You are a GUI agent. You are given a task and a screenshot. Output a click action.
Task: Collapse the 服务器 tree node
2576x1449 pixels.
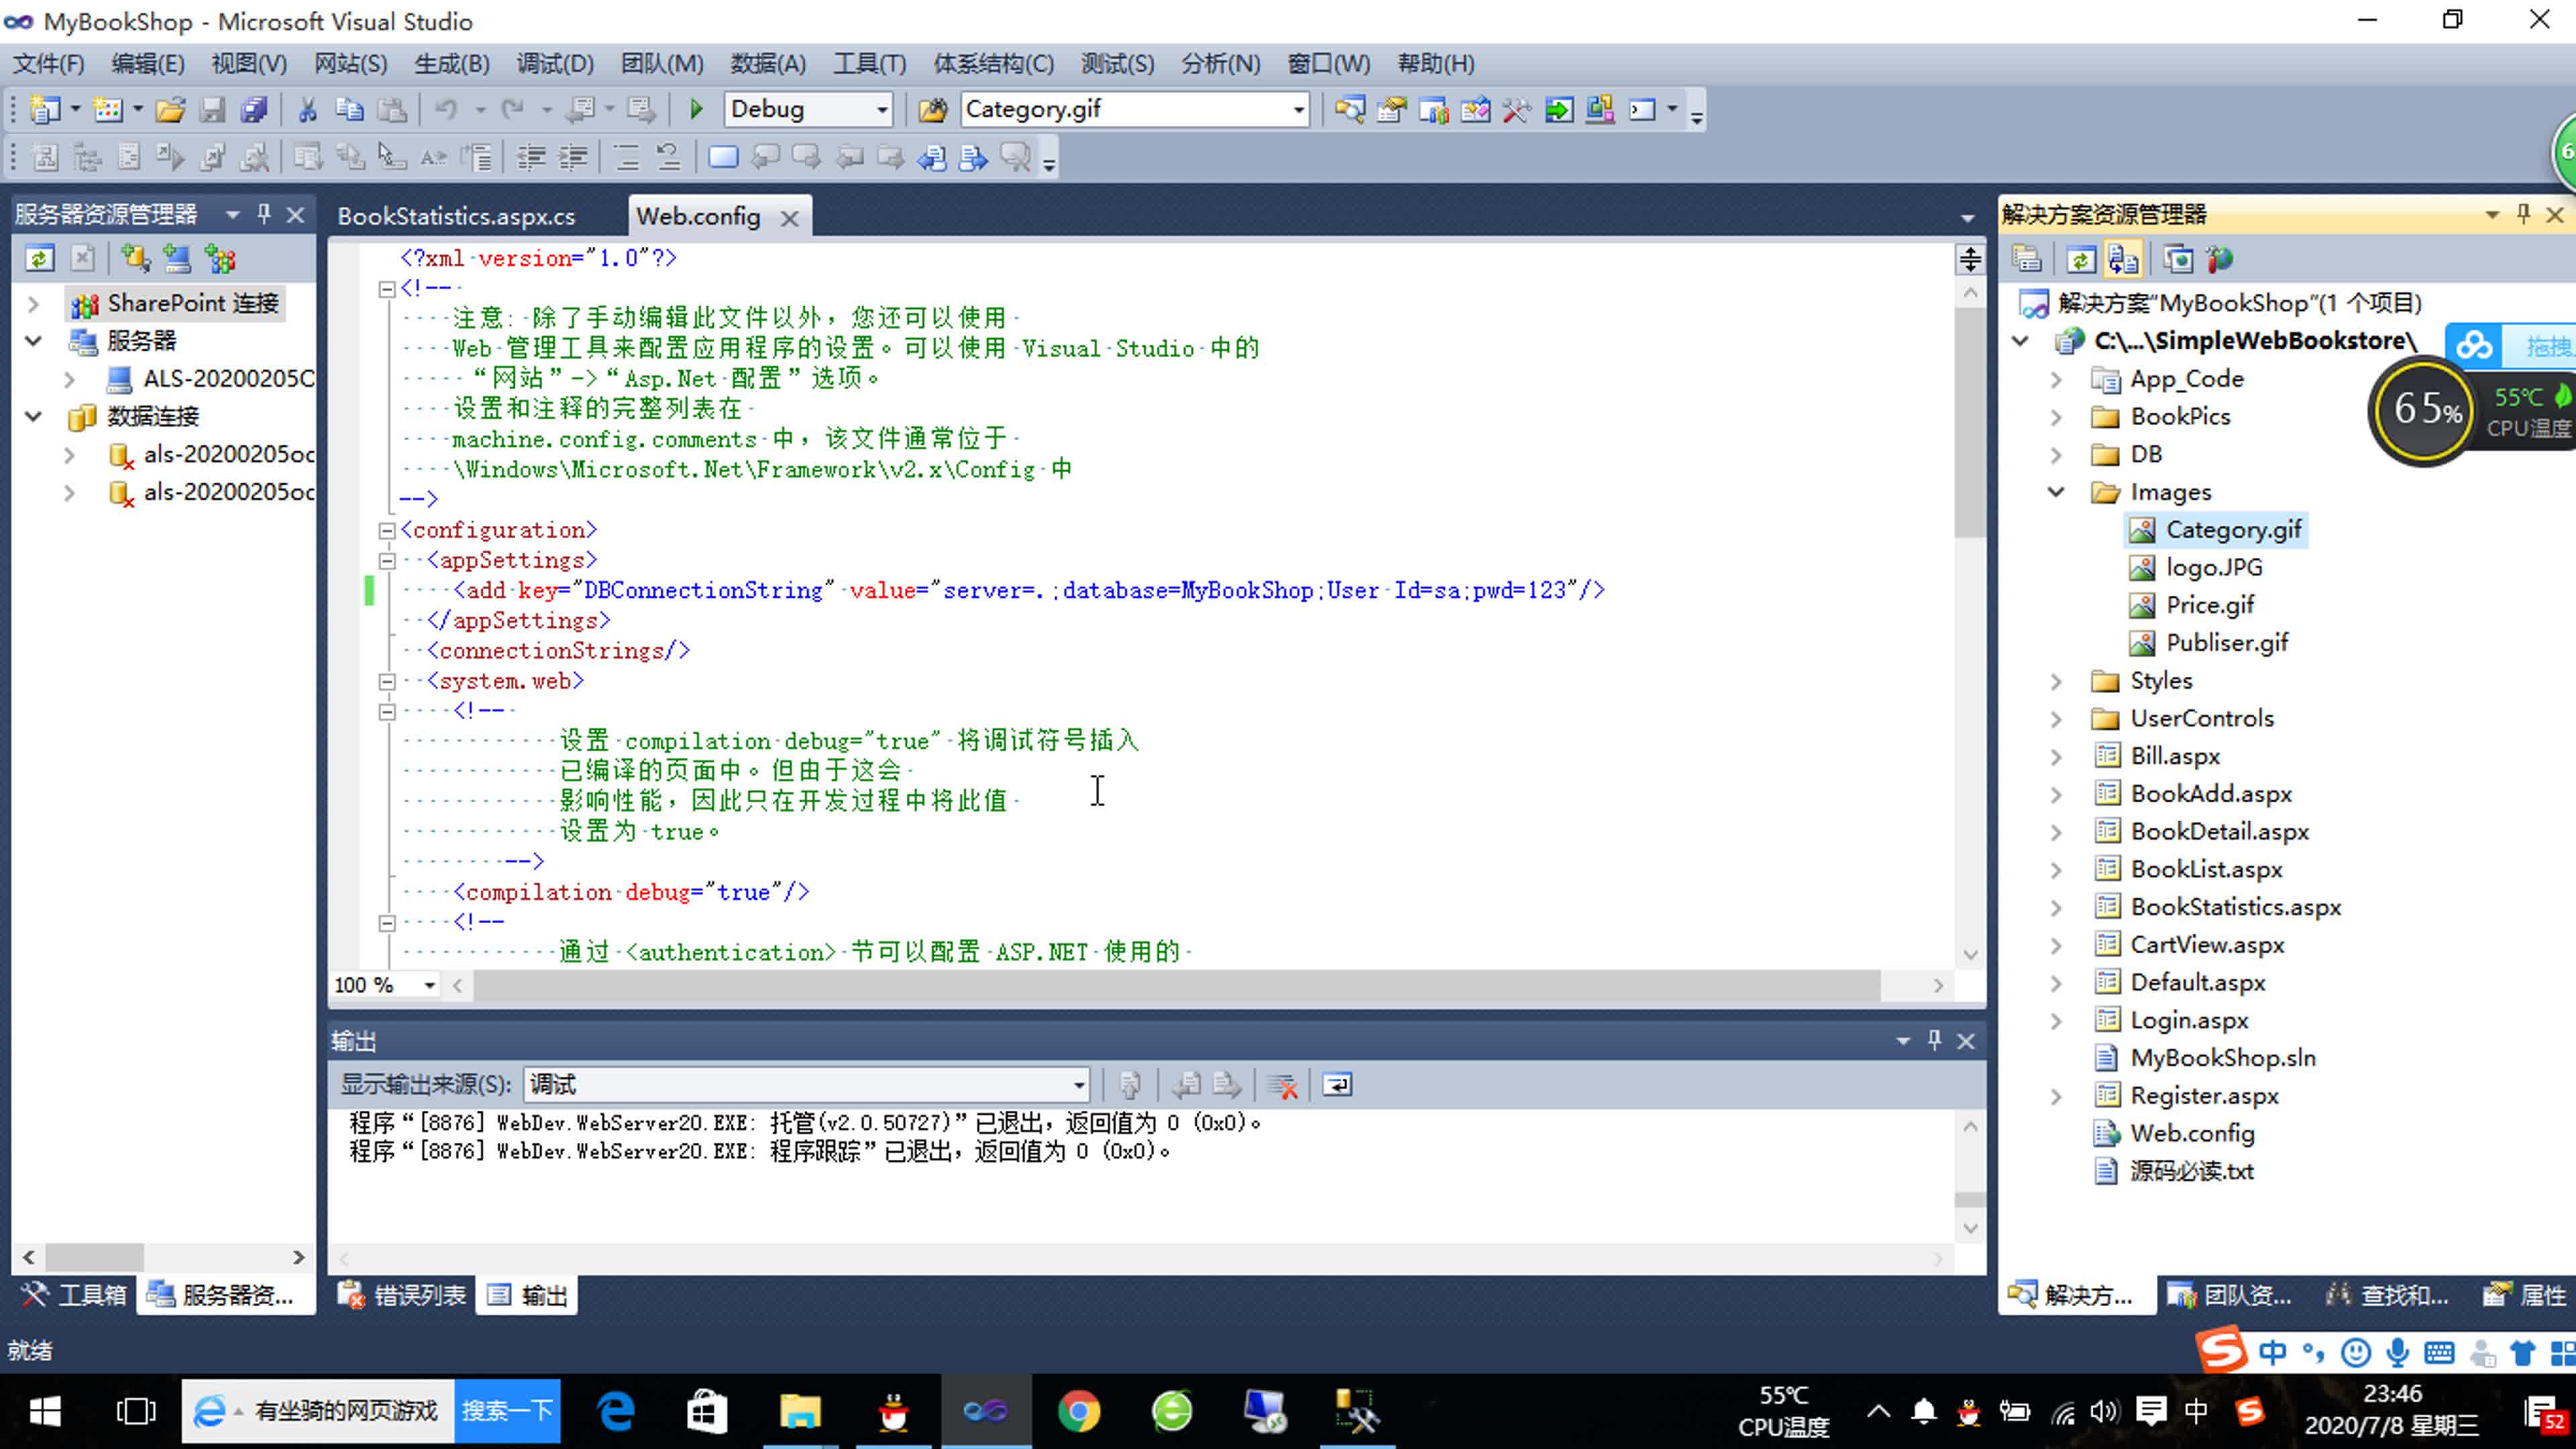(33, 341)
